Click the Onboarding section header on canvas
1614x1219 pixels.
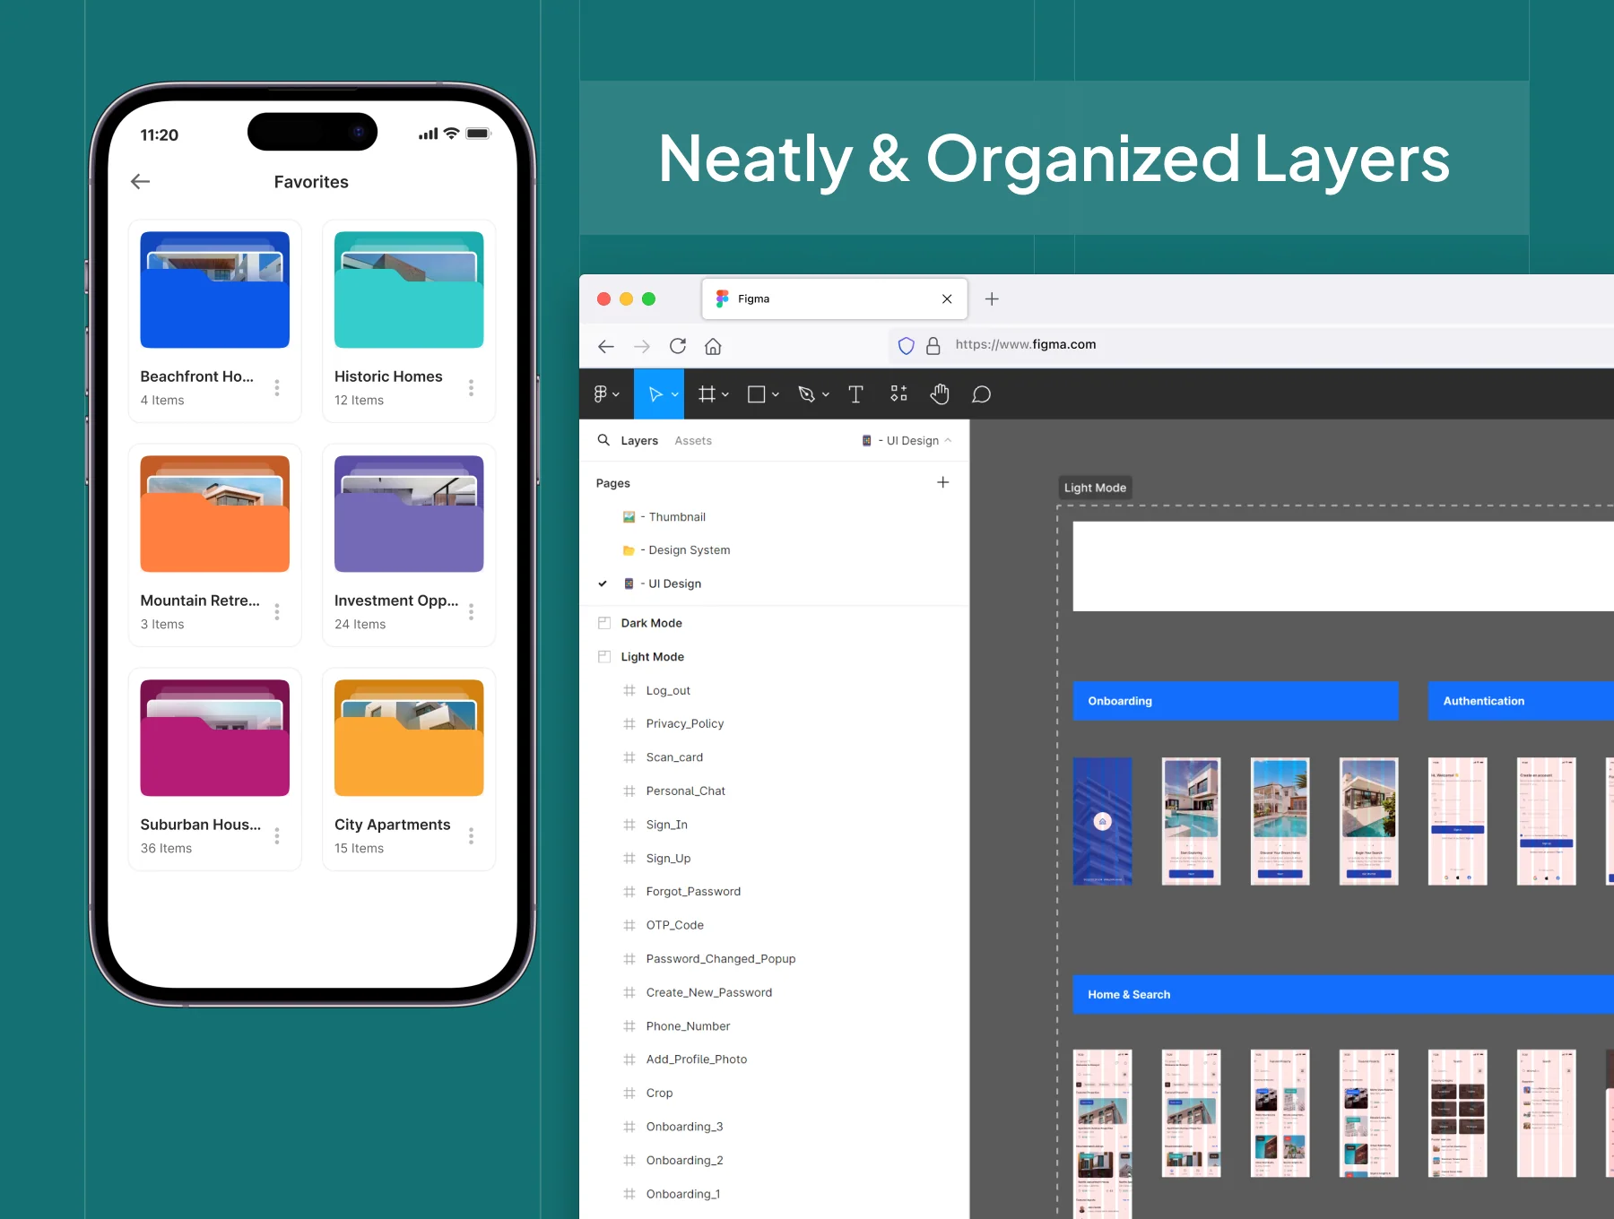tap(1236, 701)
